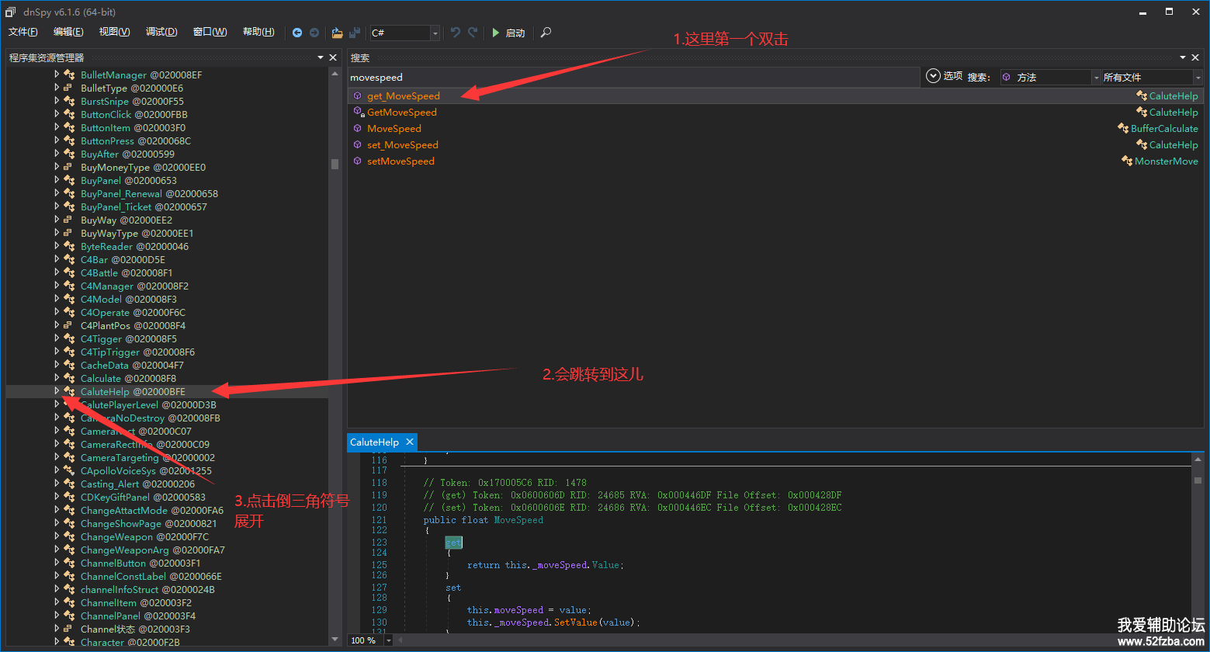
Task: Toggle the 选项 options chevron in search
Action: click(x=934, y=76)
